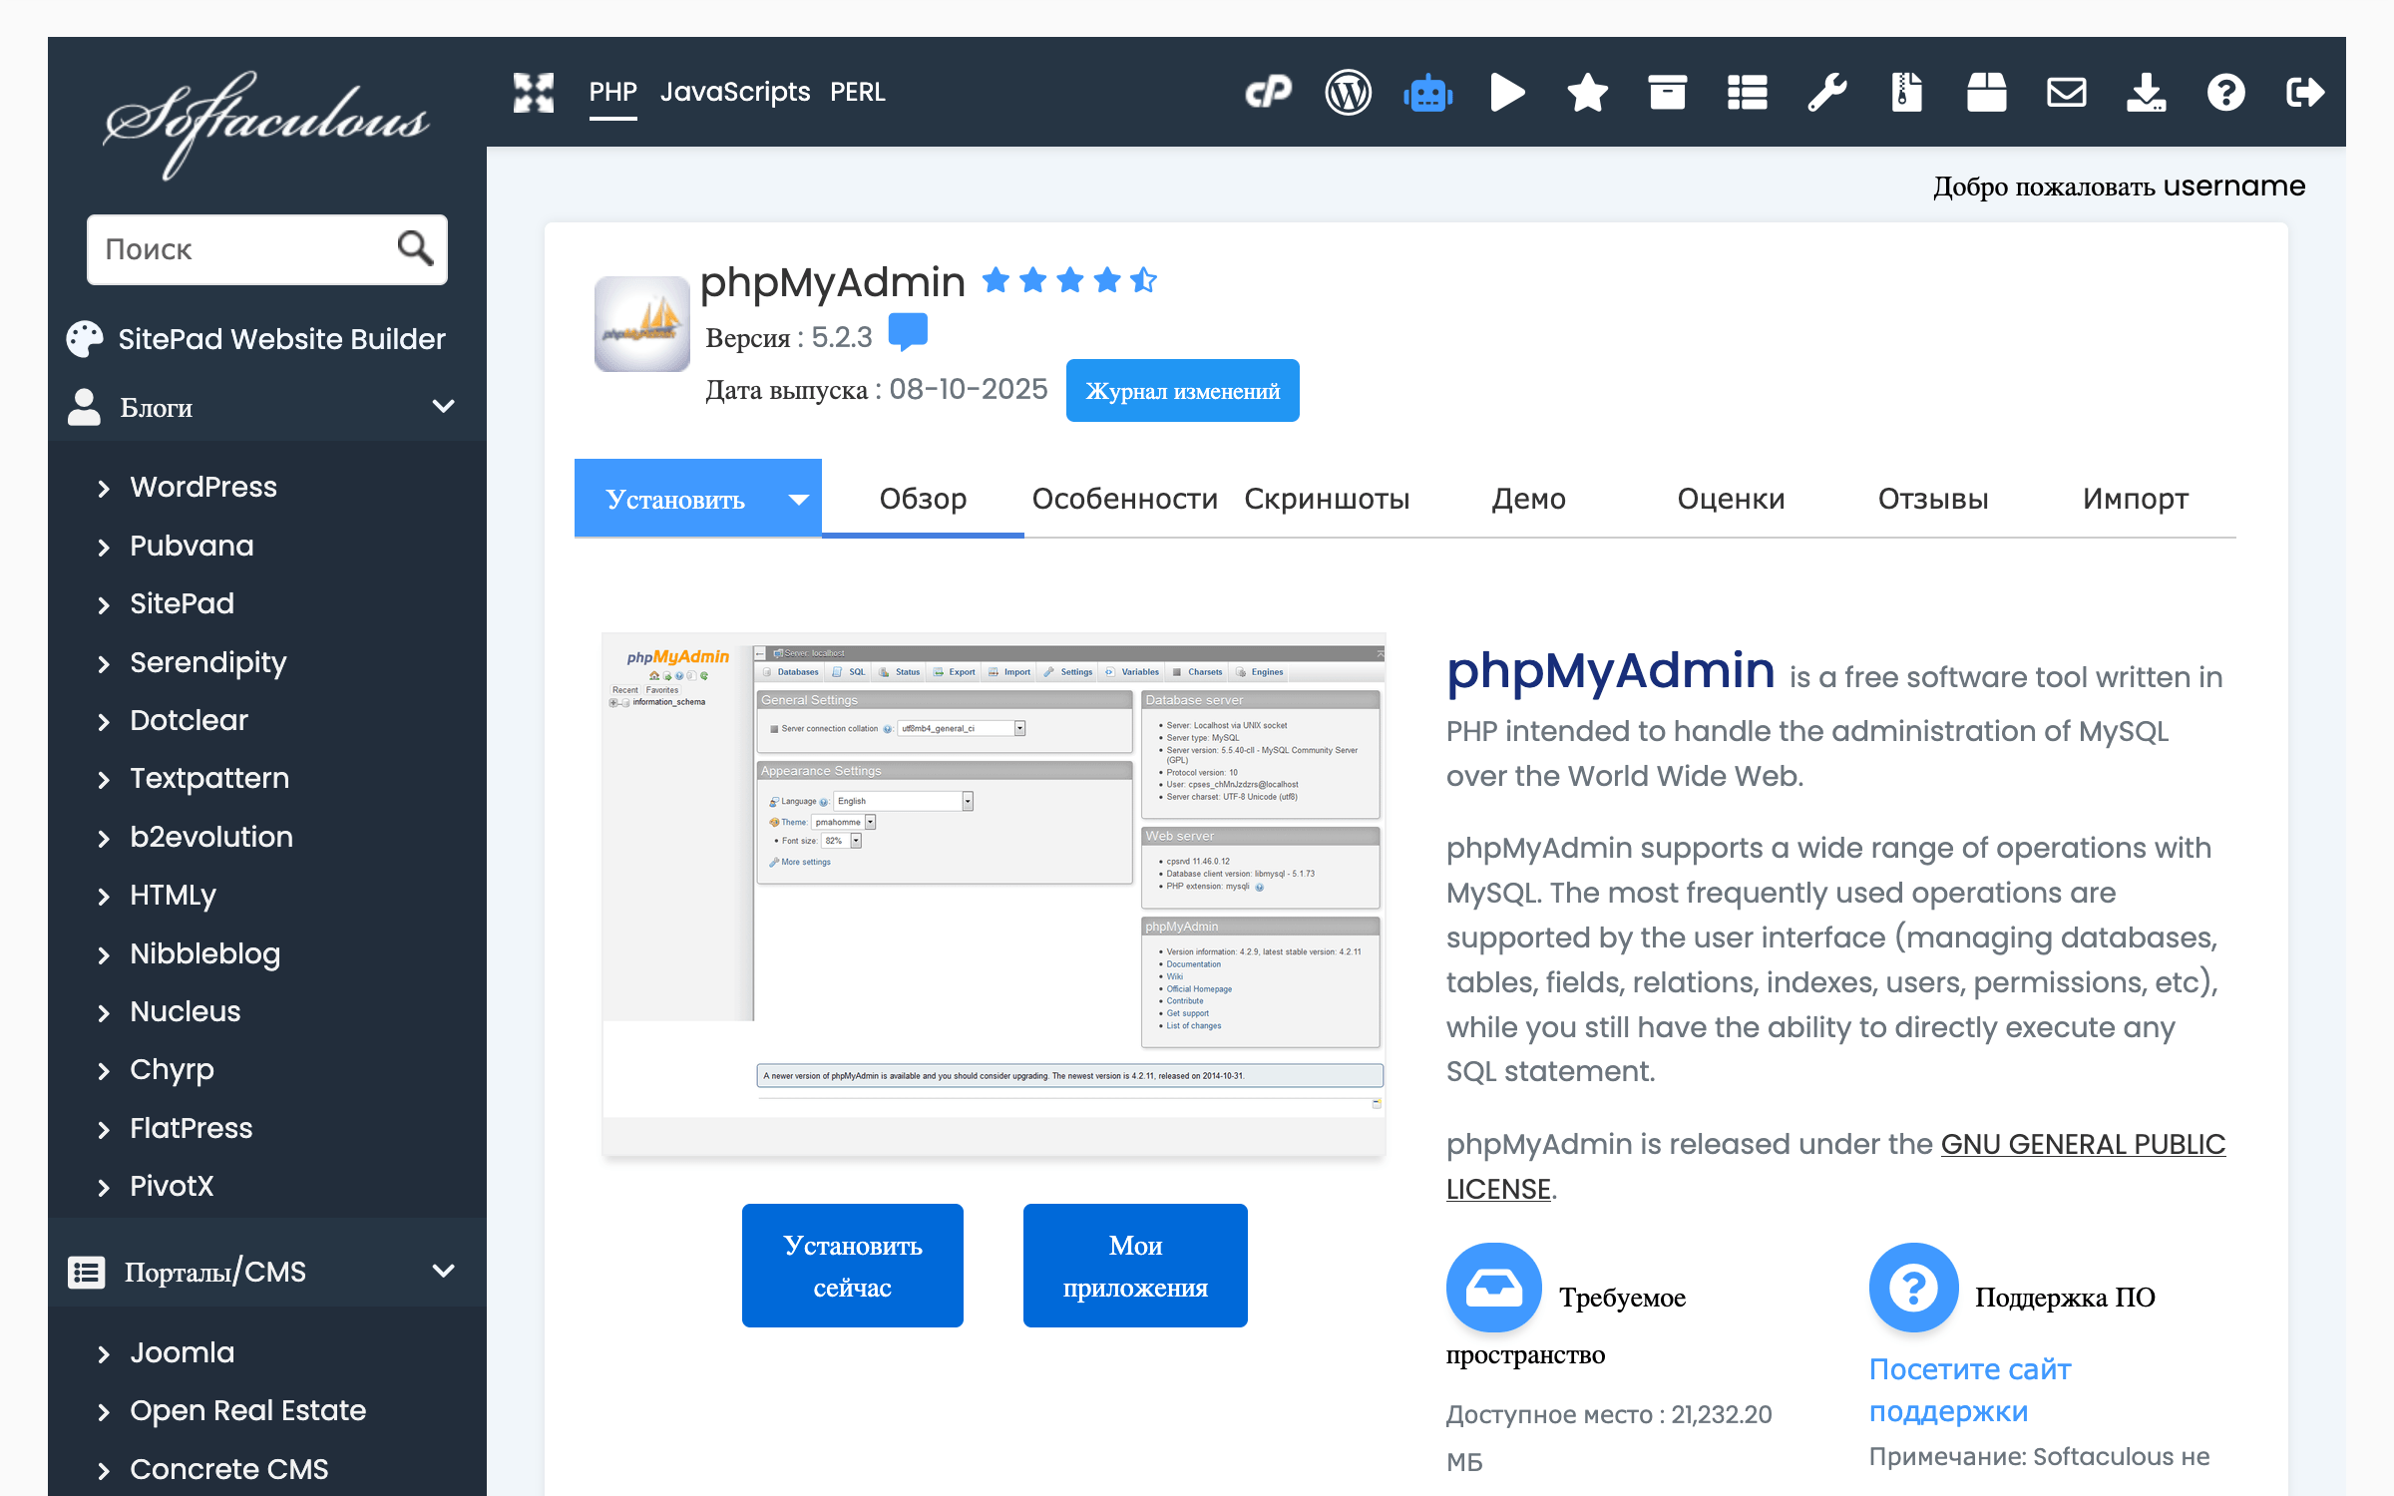This screenshot has width=2394, height=1496.
Task: Open the star ratings icon
Action: click(1587, 93)
